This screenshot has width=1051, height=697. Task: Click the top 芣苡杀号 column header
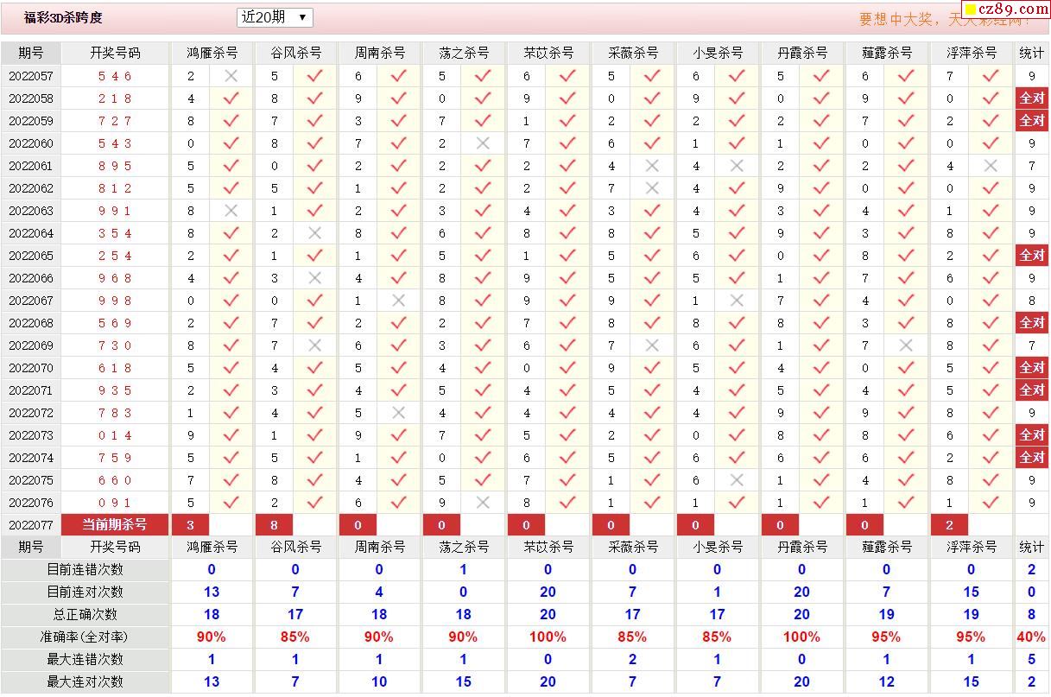coord(548,53)
